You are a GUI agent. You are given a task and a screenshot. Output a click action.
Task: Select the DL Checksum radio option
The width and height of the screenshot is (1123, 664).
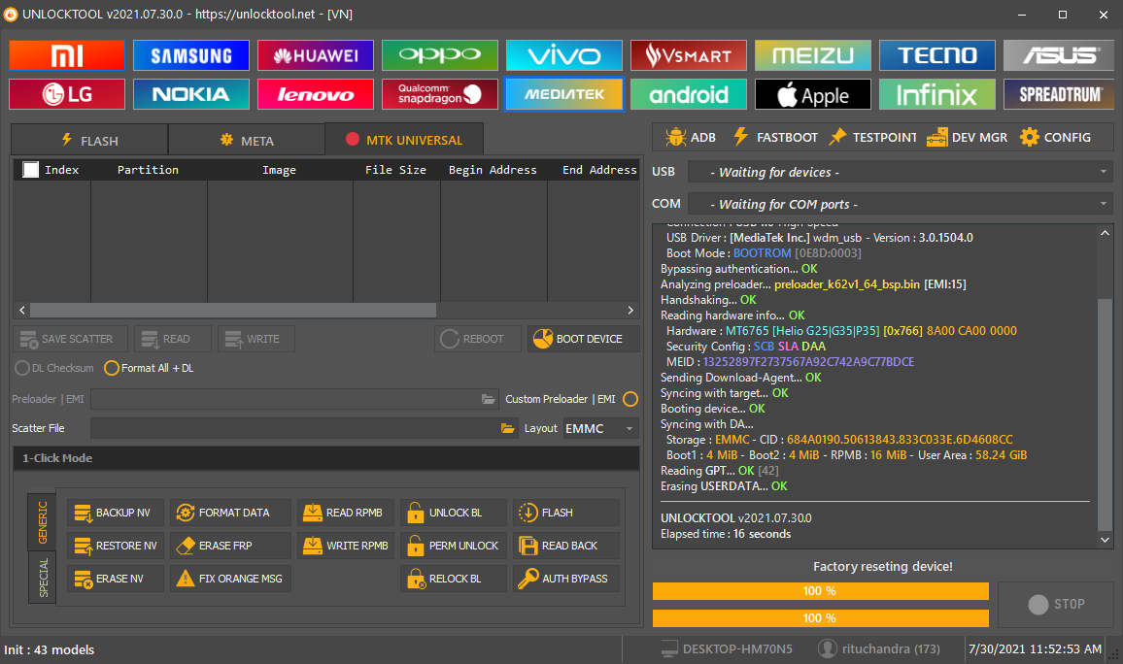click(x=54, y=368)
